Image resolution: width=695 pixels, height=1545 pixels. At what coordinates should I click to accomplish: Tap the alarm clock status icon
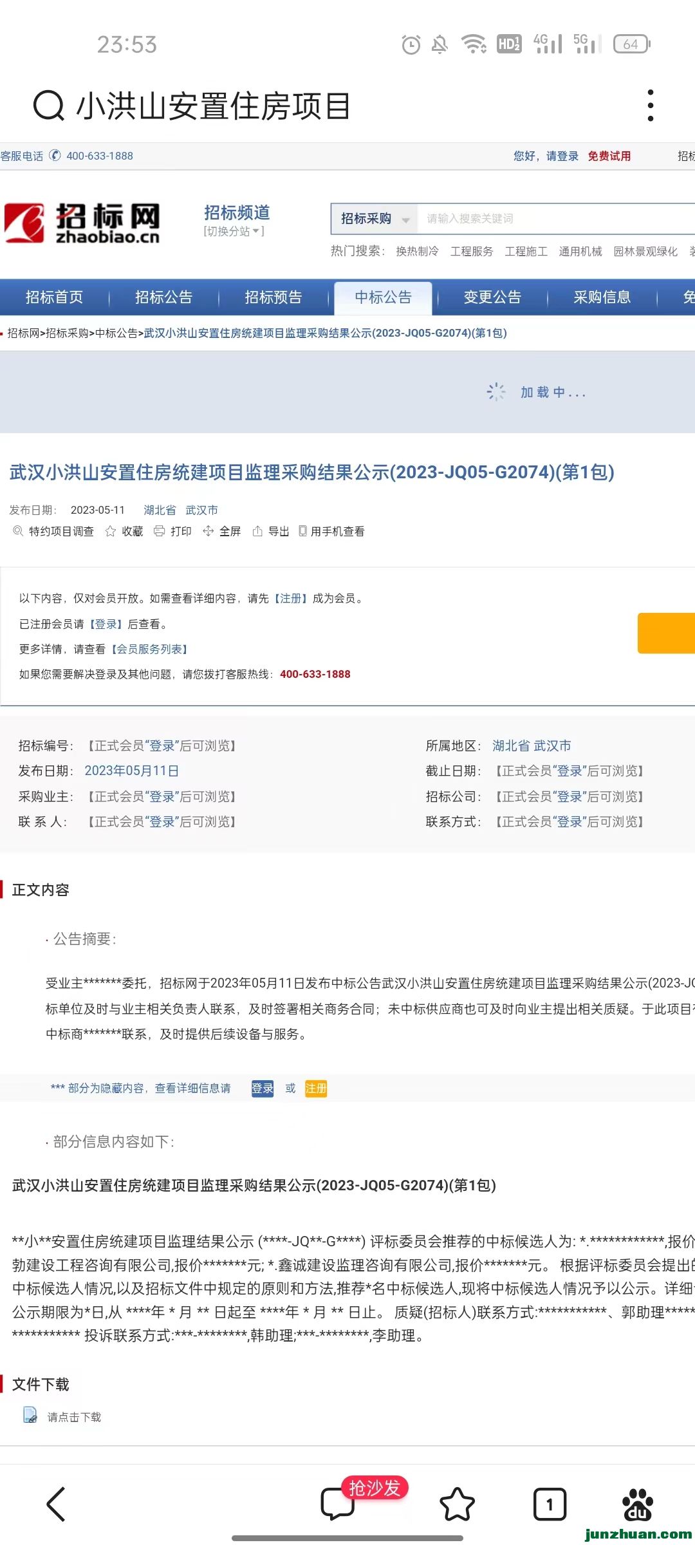click(411, 44)
